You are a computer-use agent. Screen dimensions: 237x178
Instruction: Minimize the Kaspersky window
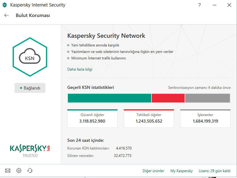(x=214, y=5)
